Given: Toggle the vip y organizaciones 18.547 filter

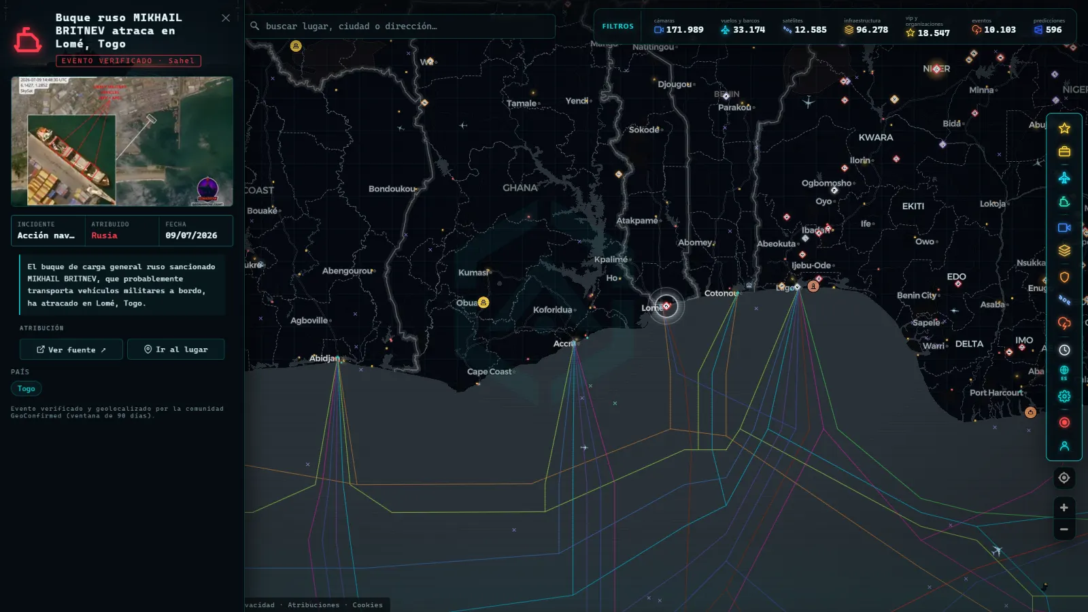Looking at the screenshot, I should coord(928,27).
